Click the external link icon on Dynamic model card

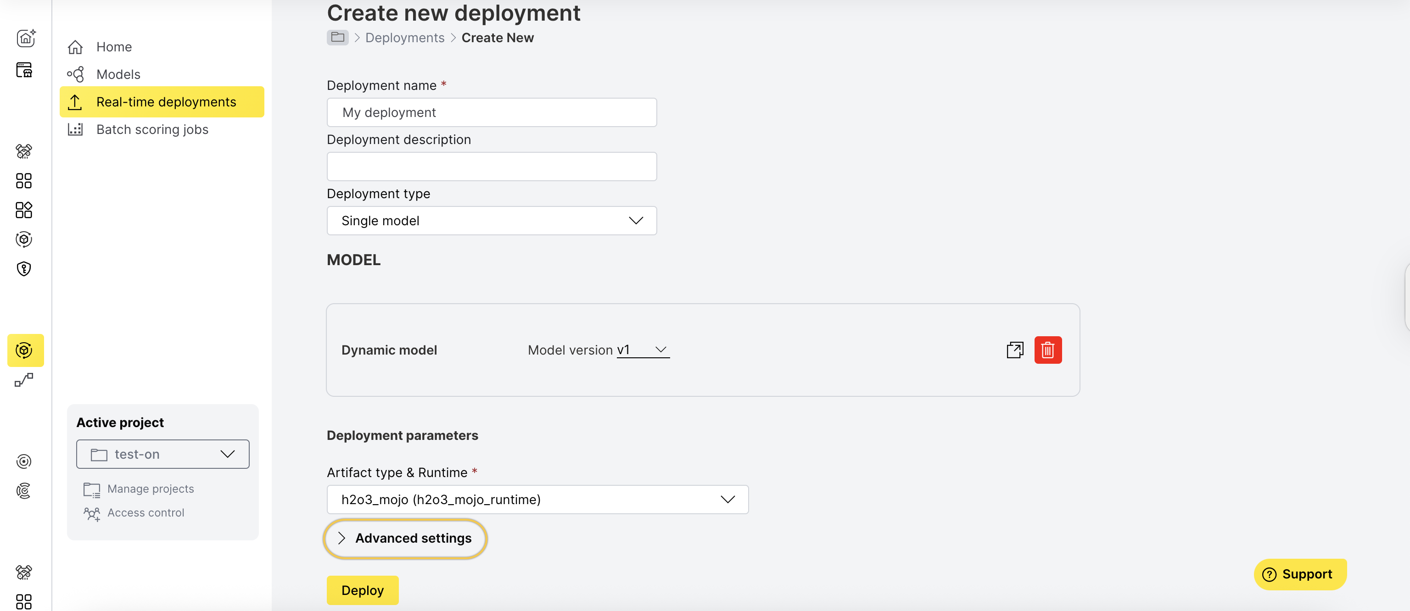pos(1015,350)
